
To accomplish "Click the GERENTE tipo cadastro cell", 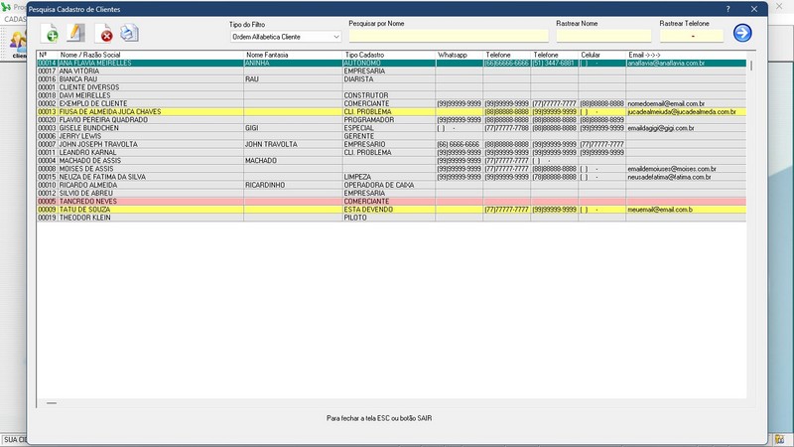I will [389, 136].
